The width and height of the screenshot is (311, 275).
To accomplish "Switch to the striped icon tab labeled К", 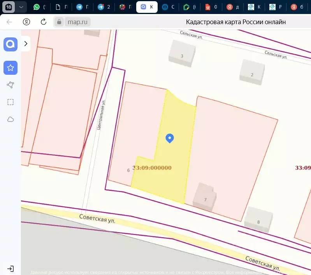I will pos(254,7).
